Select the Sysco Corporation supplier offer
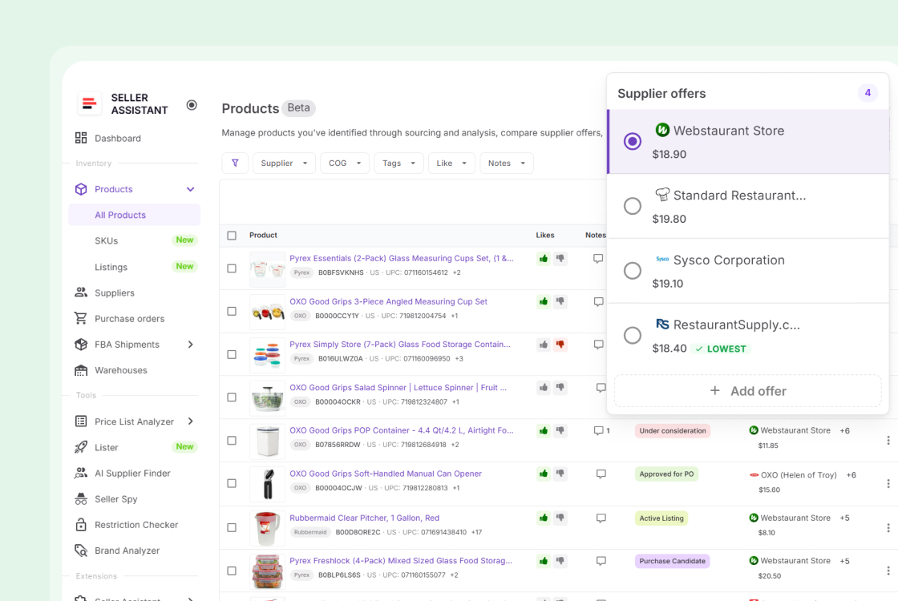 click(633, 269)
